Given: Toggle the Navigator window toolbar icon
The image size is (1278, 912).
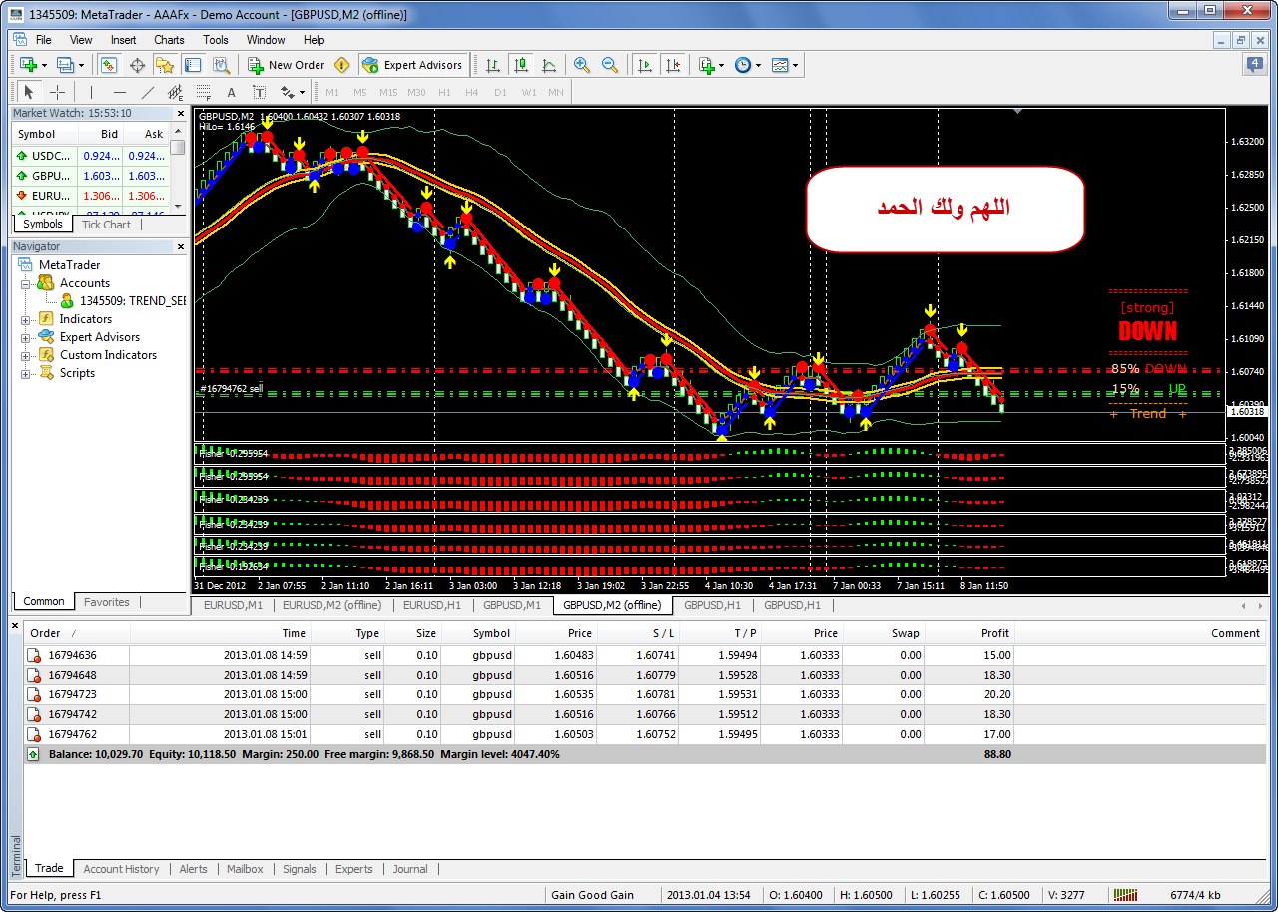Looking at the screenshot, I should [165, 65].
